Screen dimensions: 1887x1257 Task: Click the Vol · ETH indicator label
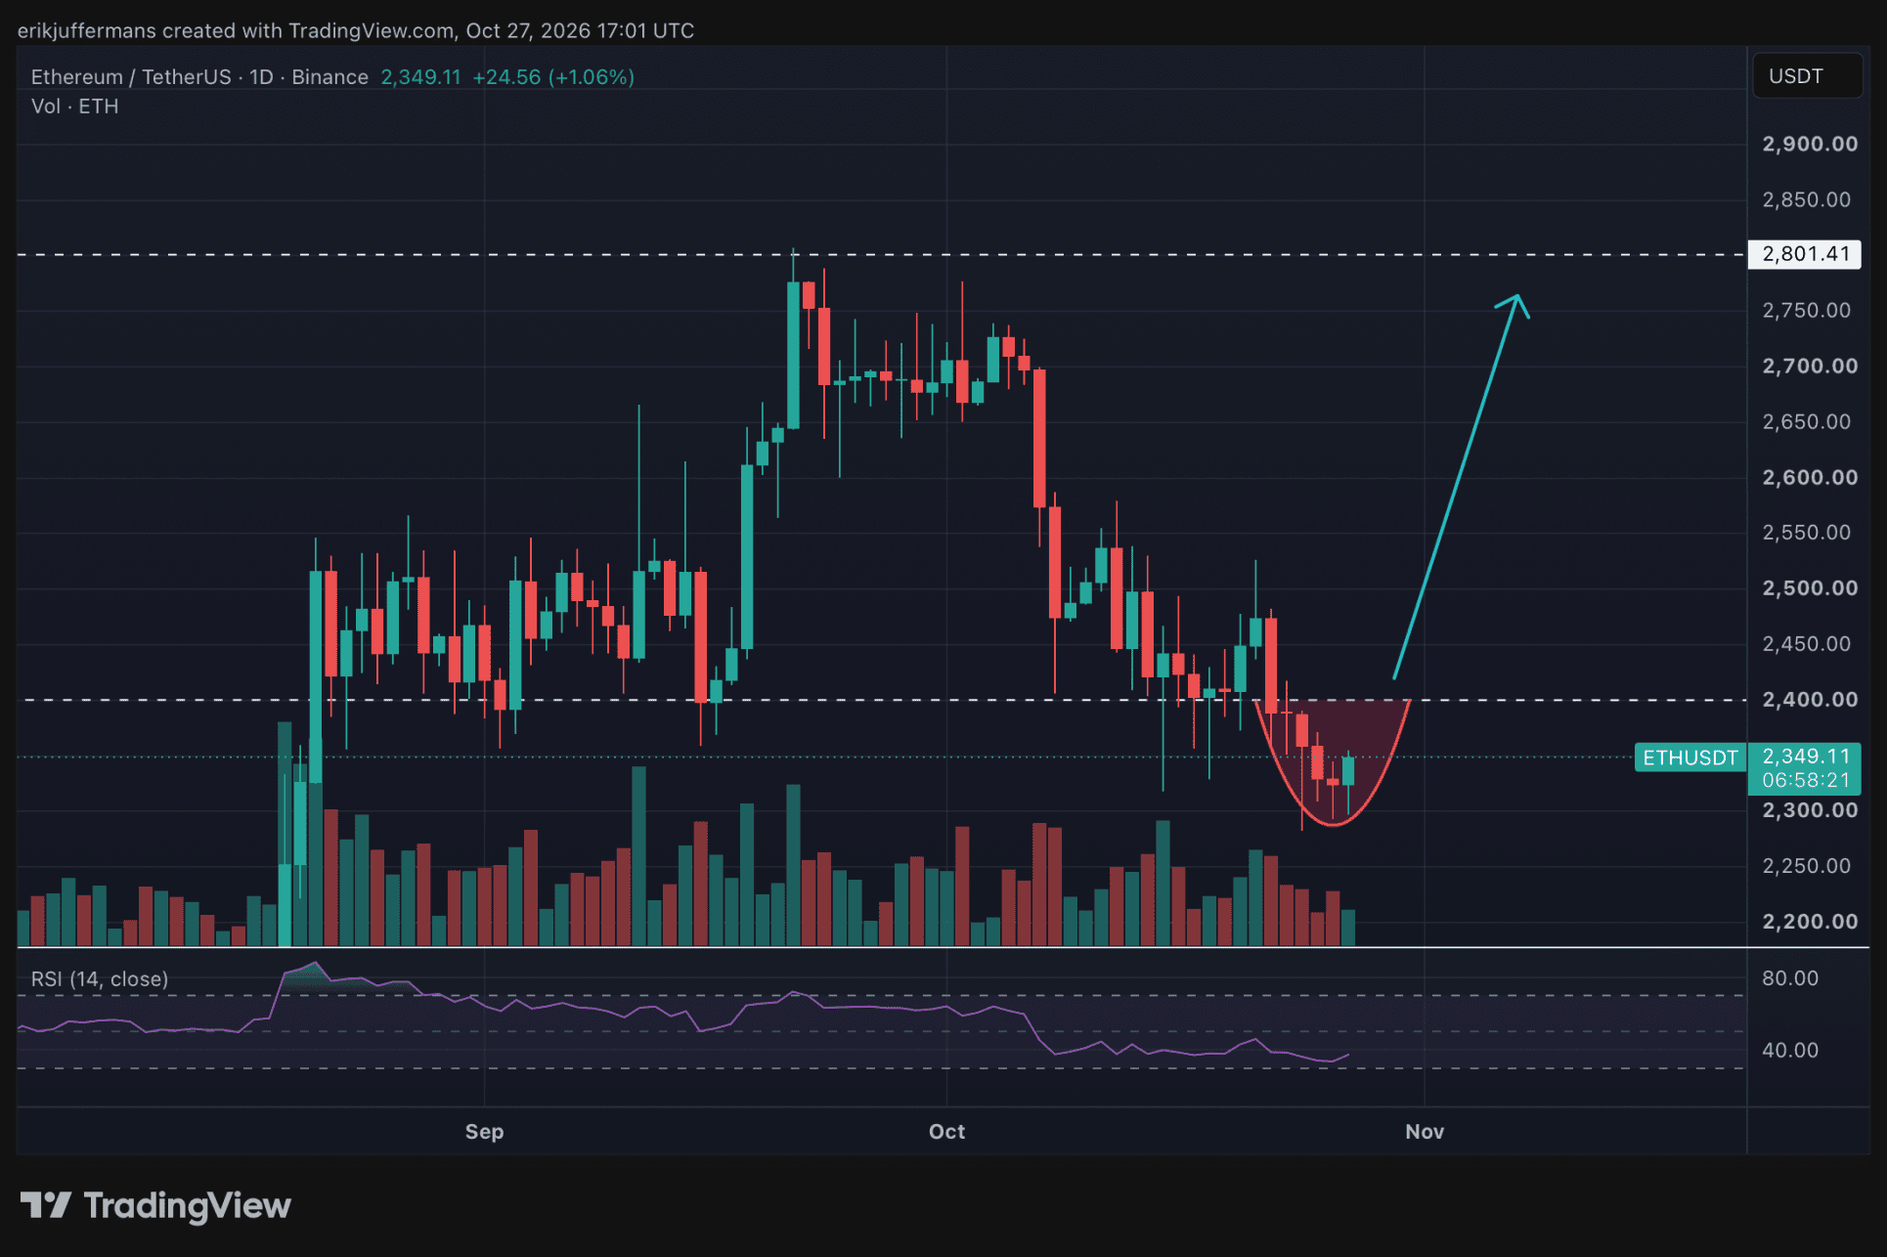click(74, 106)
